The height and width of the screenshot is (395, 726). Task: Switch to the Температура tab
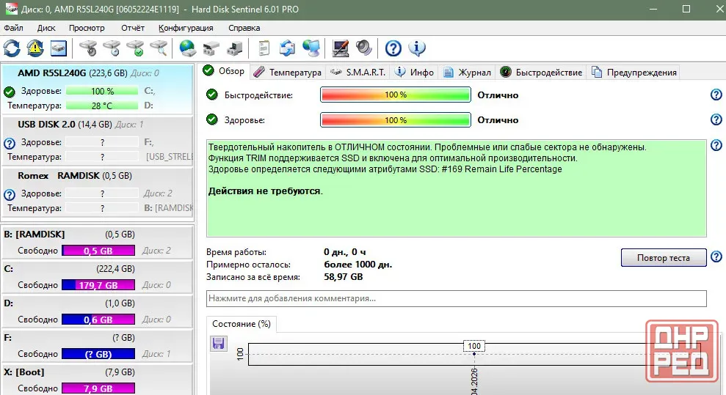(288, 72)
